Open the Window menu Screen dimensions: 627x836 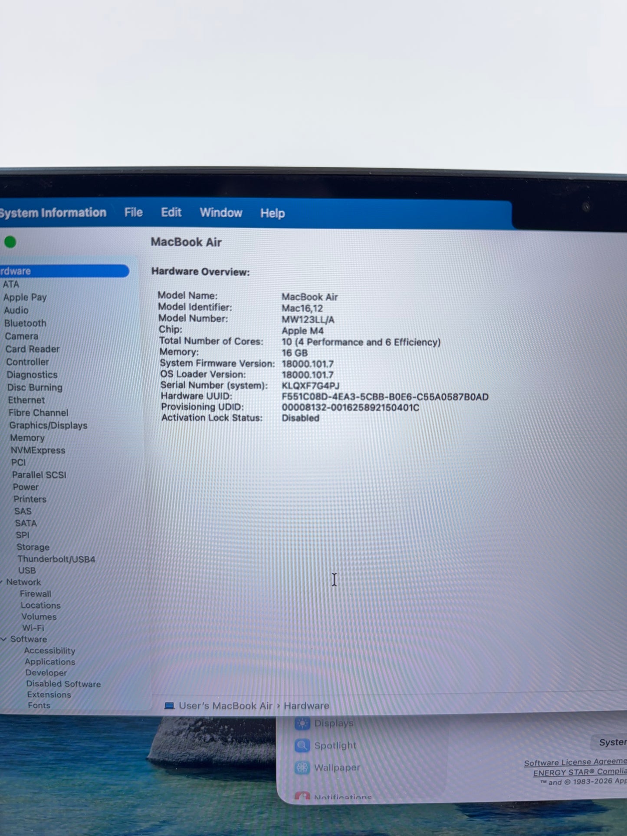click(x=221, y=213)
